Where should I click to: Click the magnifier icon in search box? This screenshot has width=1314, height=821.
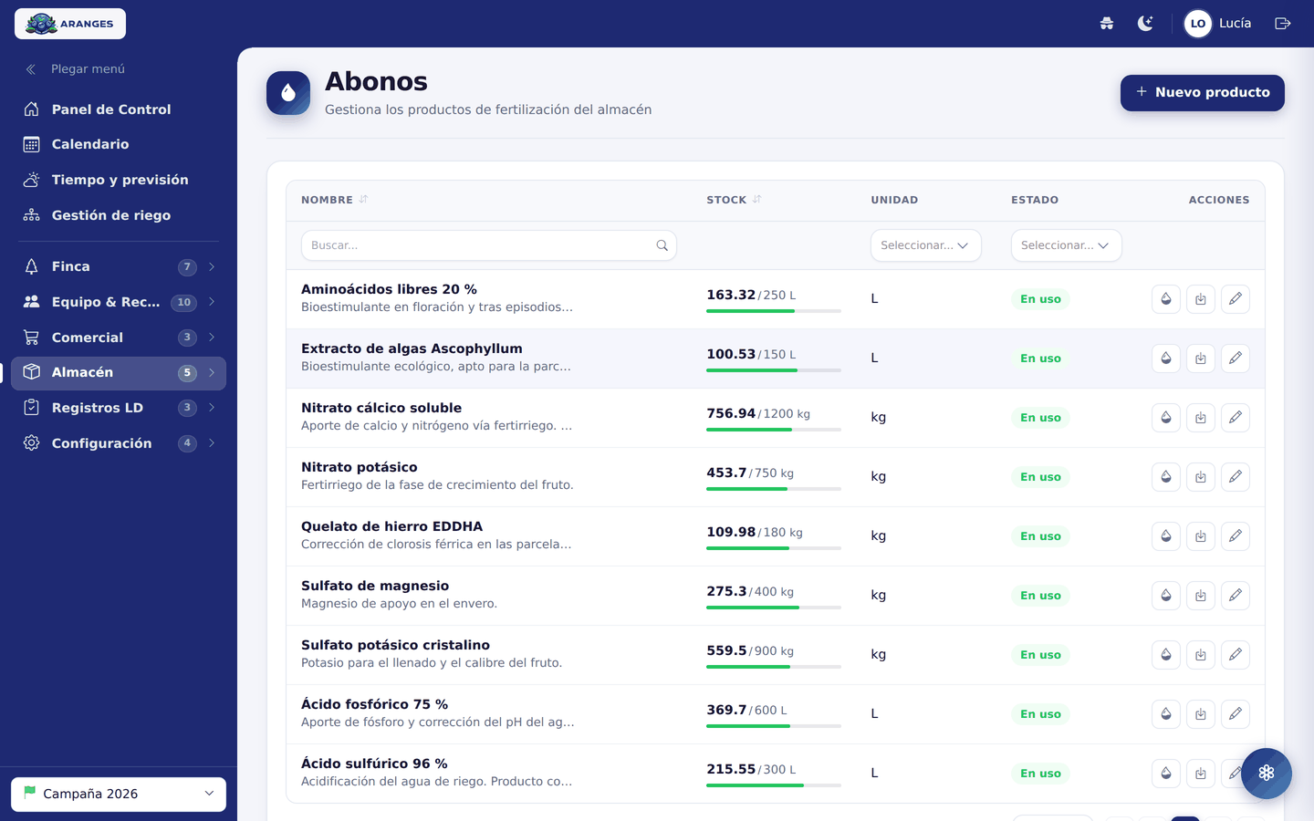pyautogui.click(x=662, y=245)
